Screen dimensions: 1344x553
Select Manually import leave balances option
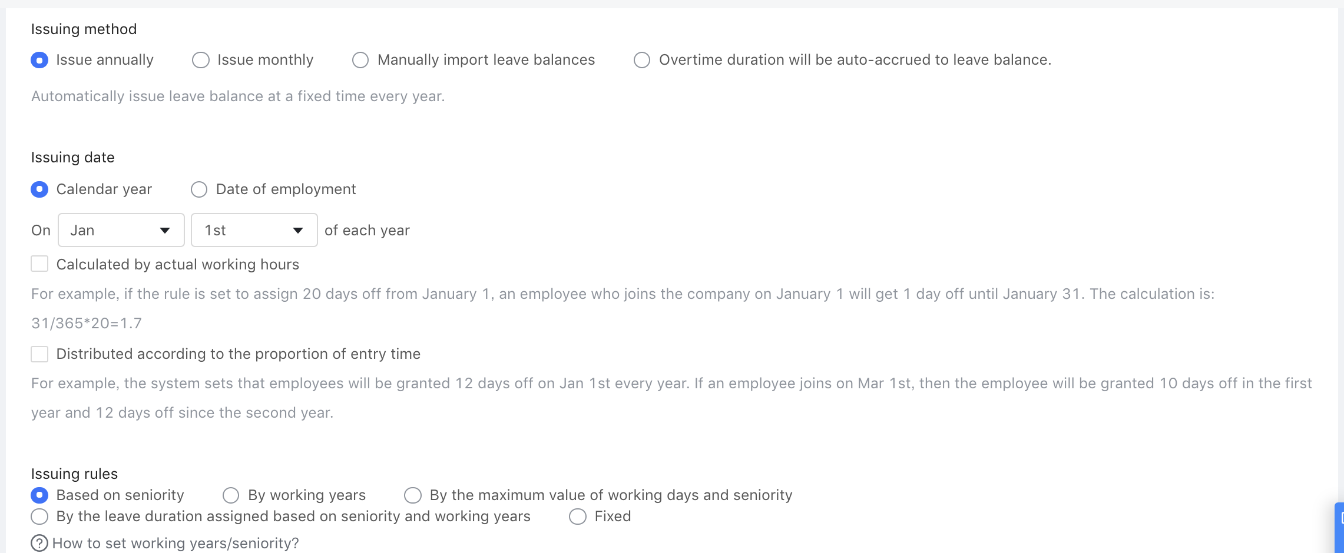pos(360,60)
